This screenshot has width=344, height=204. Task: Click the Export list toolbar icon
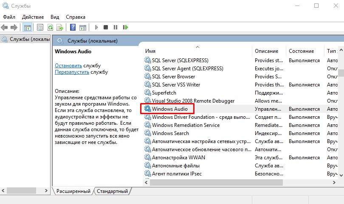(x=60, y=28)
